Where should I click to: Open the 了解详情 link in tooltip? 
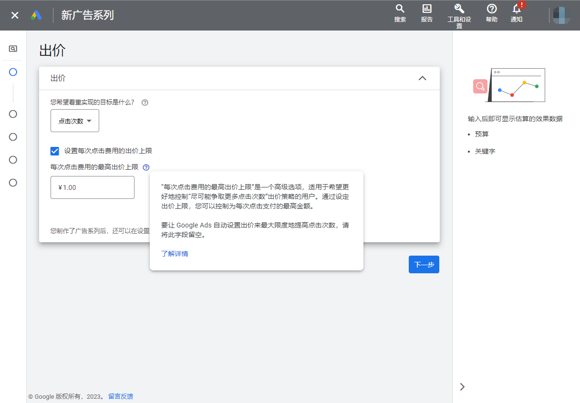[175, 254]
